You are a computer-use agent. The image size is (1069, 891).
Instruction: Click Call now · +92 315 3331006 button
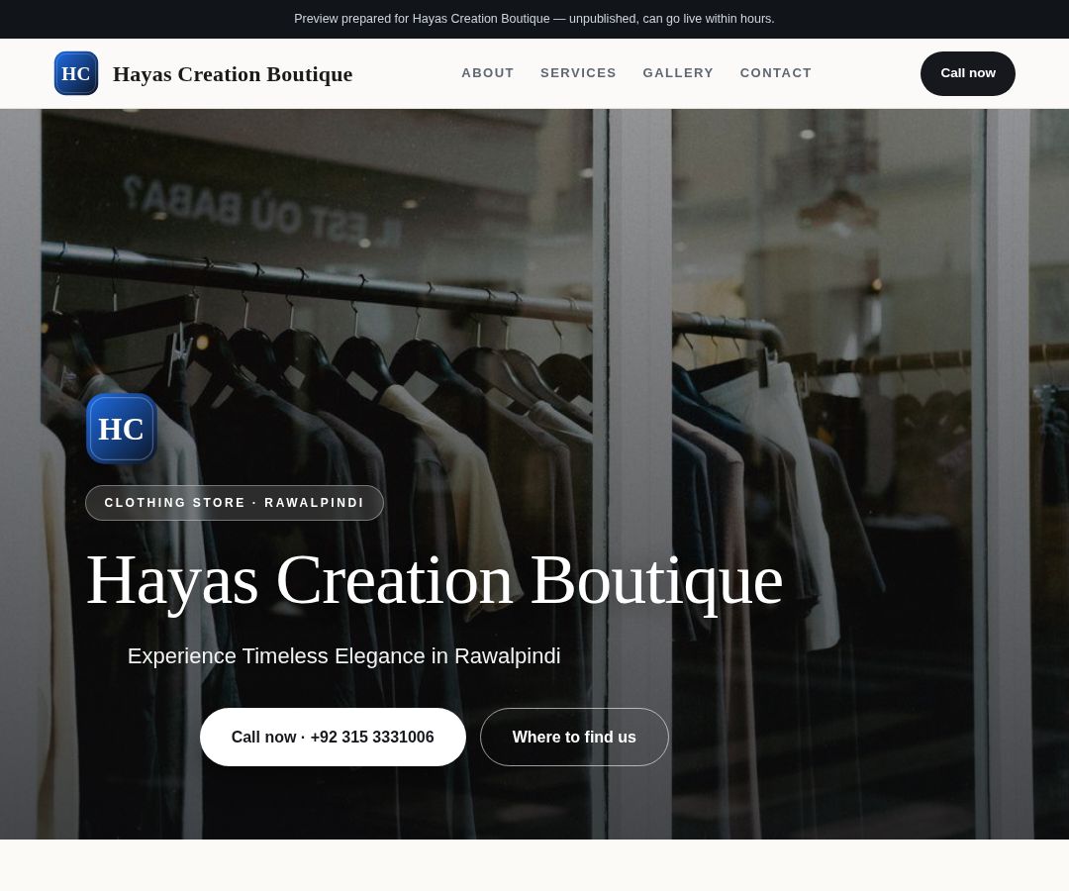point(333,737)
